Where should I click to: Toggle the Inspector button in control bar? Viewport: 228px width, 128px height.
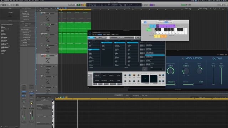[x=5, y=5]
